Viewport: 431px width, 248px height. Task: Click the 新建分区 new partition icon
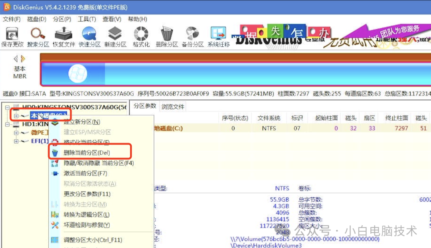115,36
